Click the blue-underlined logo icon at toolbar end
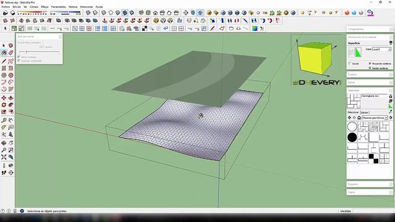 pyautogui.click(x=370, y=12)
